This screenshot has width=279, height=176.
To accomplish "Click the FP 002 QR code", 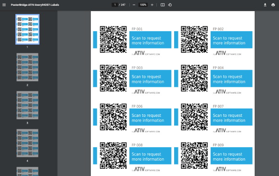I will 194,39.
